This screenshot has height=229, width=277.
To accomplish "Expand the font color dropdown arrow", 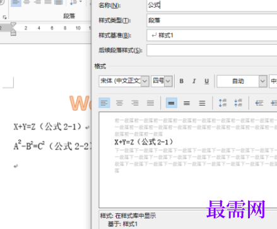I will [262, 81].
